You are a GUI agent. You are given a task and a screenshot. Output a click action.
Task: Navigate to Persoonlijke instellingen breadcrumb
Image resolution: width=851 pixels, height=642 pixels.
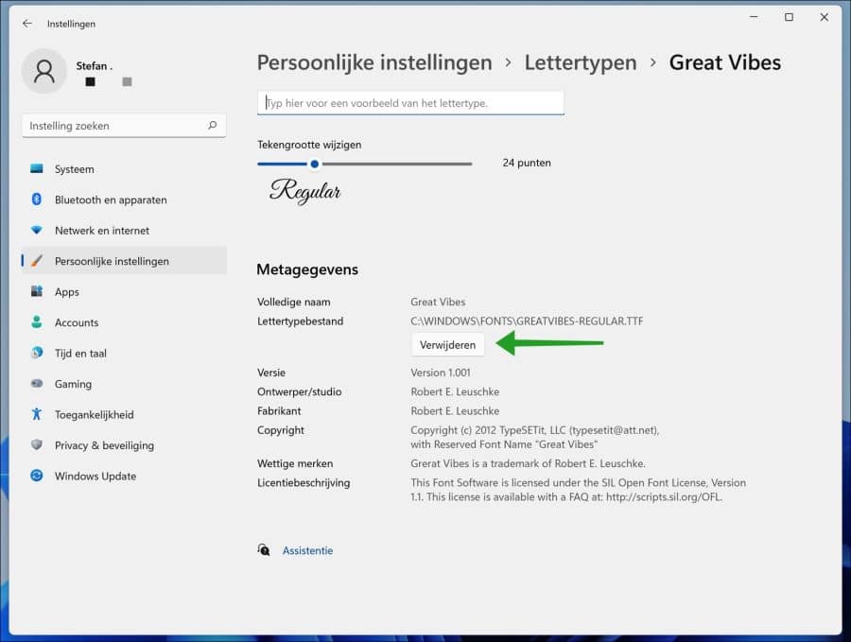pyautogui.click(x=373, y=62)
